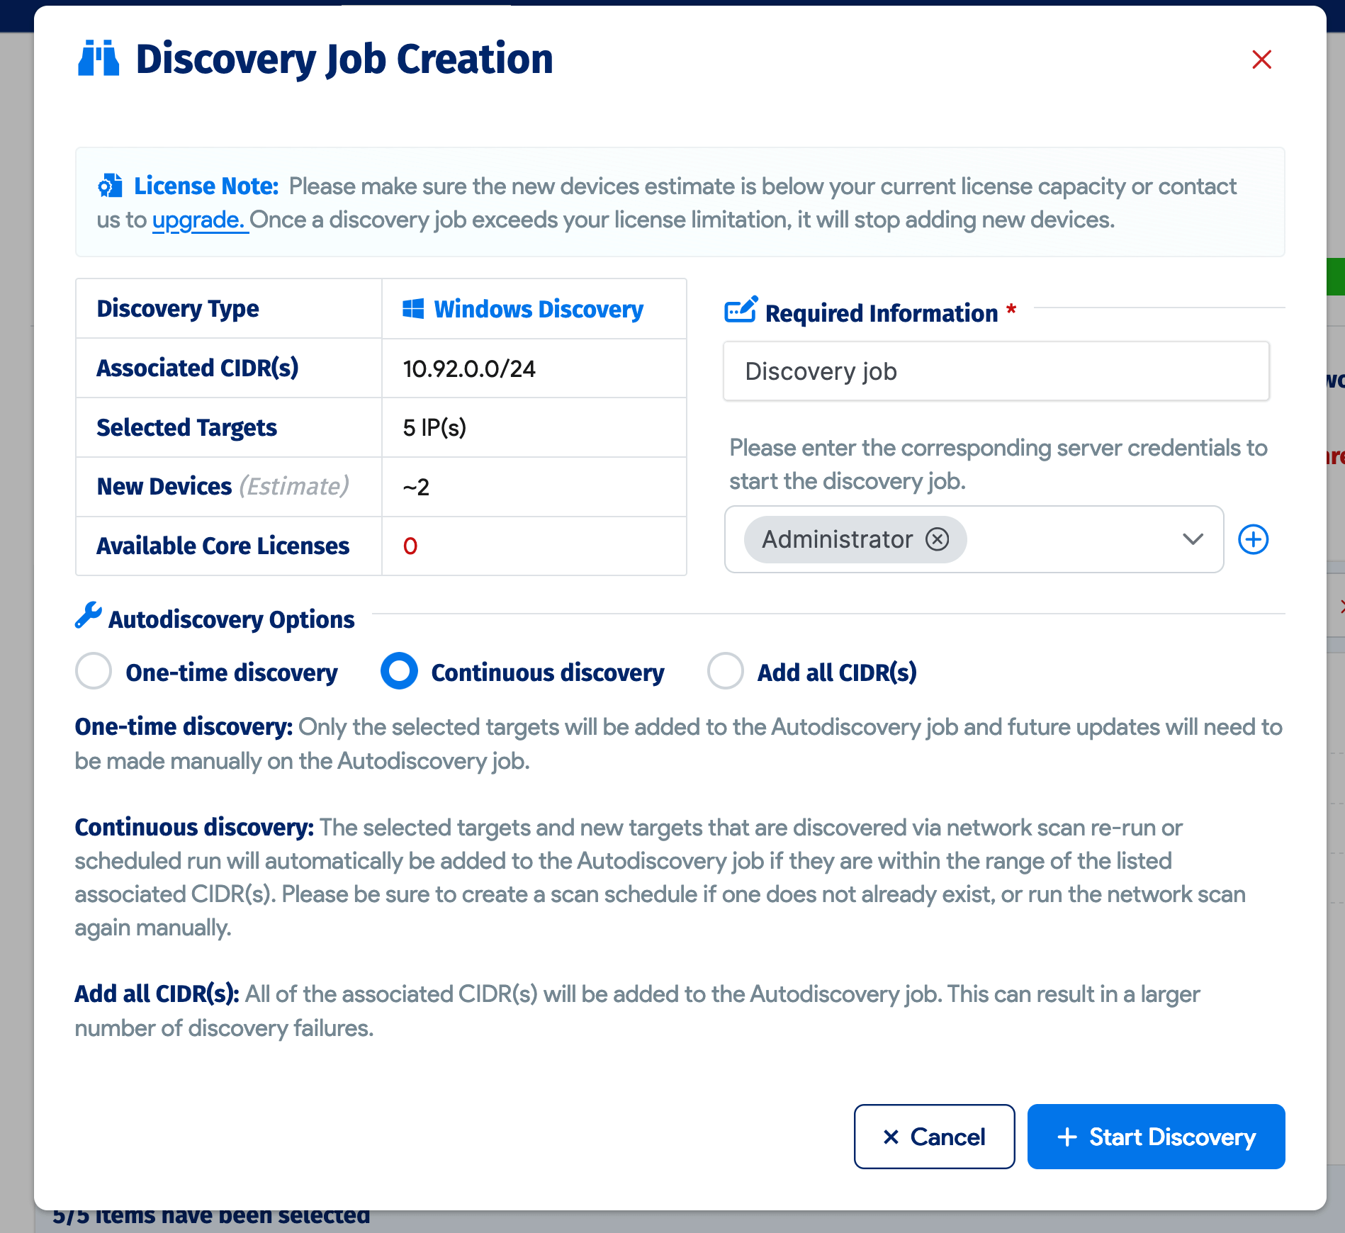1345x1233 pixels.
Task: Click the plus icon to add new credentials
Action: pos(1253,539)
